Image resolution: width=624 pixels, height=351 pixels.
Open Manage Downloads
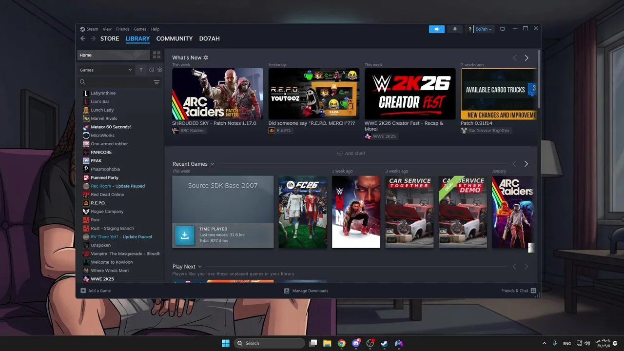point(306,291)
